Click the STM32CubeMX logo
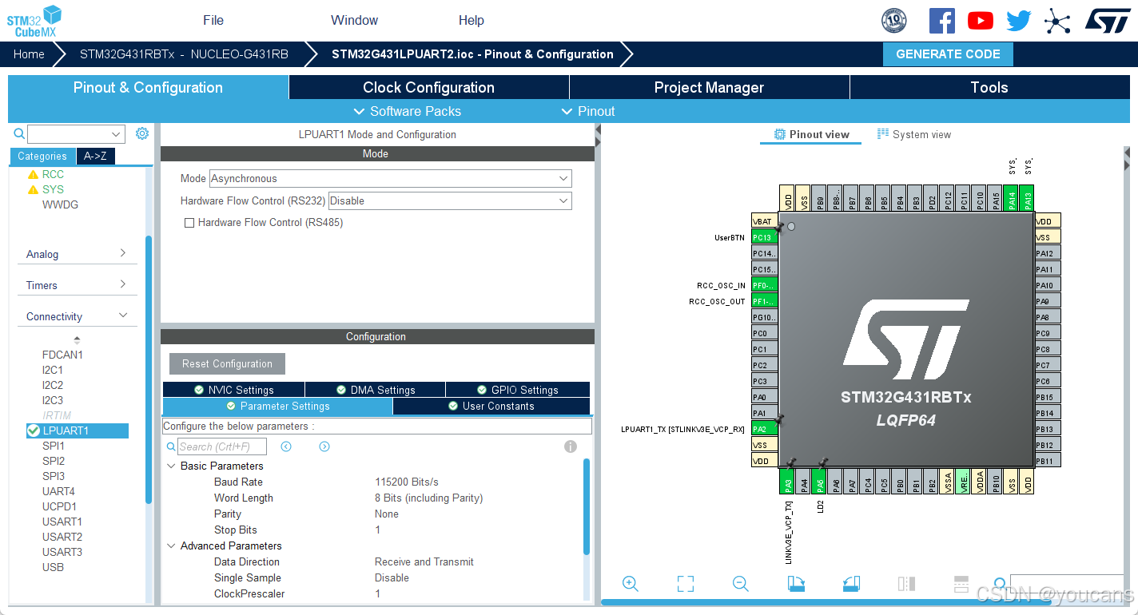 click(x=34, y=21)
